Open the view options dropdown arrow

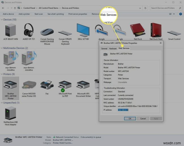[x=174, y=14]
